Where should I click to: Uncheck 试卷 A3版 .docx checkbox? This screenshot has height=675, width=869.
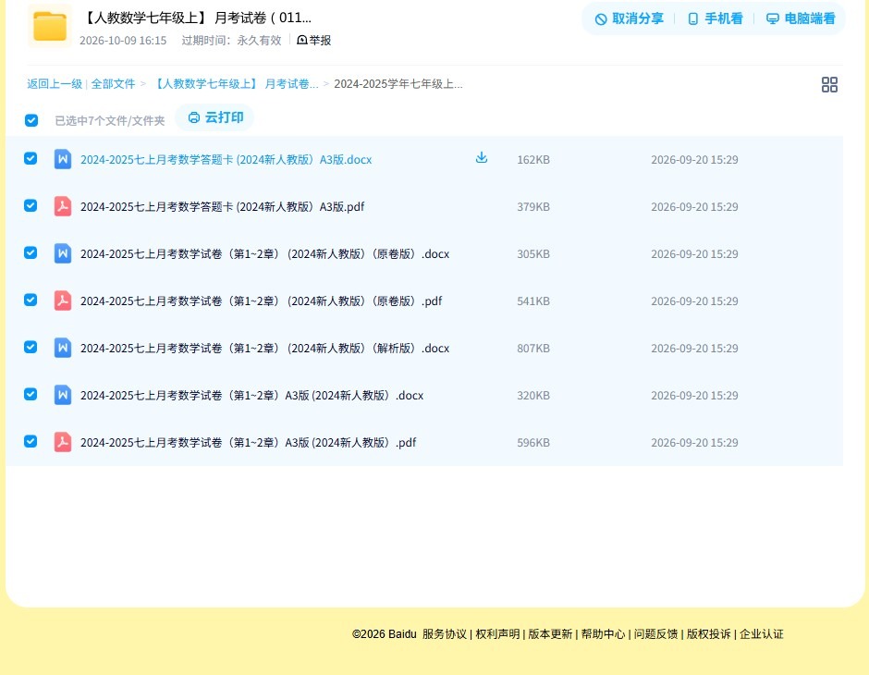point(31,394)
